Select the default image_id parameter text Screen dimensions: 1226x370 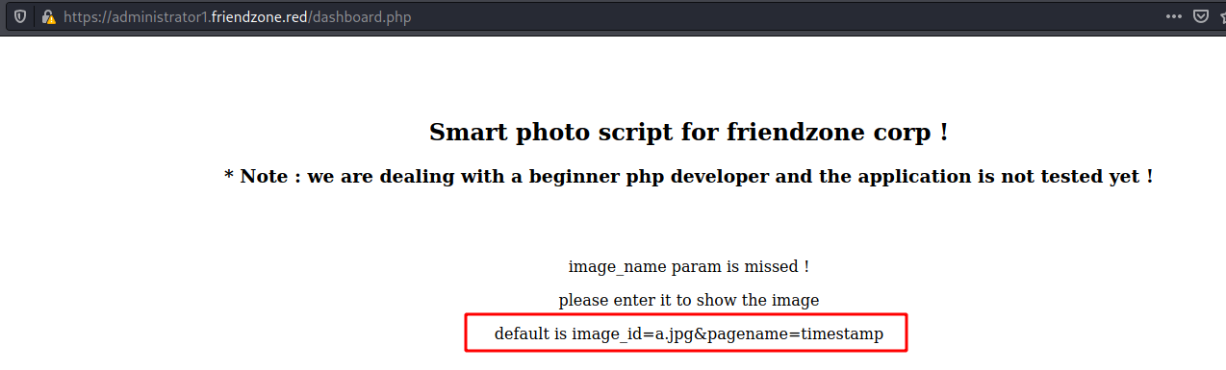pos(689,334)
